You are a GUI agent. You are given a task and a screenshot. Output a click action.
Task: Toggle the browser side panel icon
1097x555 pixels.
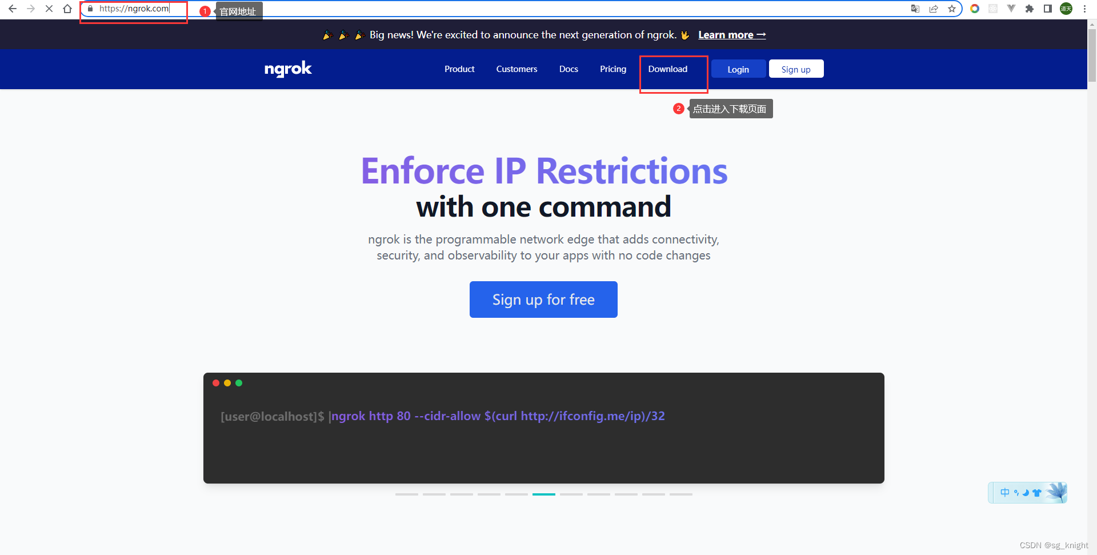click(1048, 9)
